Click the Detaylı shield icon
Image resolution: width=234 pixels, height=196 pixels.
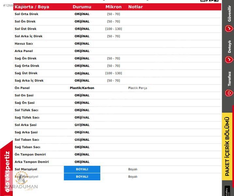(229, 60)
